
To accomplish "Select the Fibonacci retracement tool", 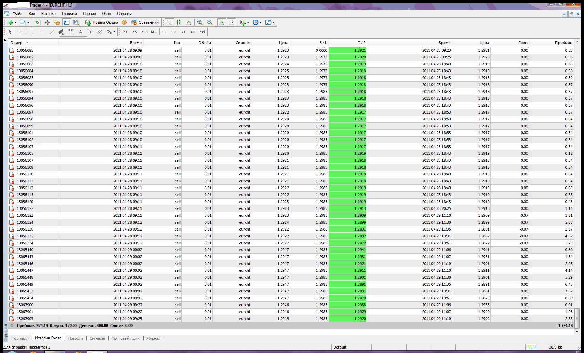I will [x=71, y=32].
